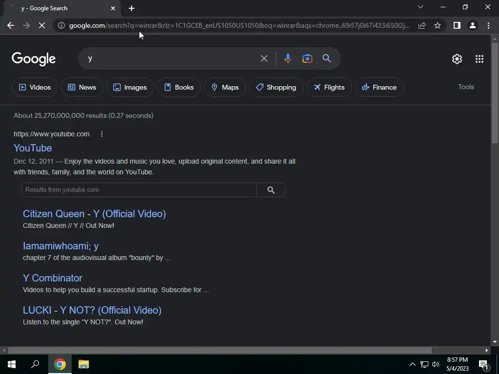Open 'LUCKI - Y NOT? (Official Video)' link

tap(92, 310)
